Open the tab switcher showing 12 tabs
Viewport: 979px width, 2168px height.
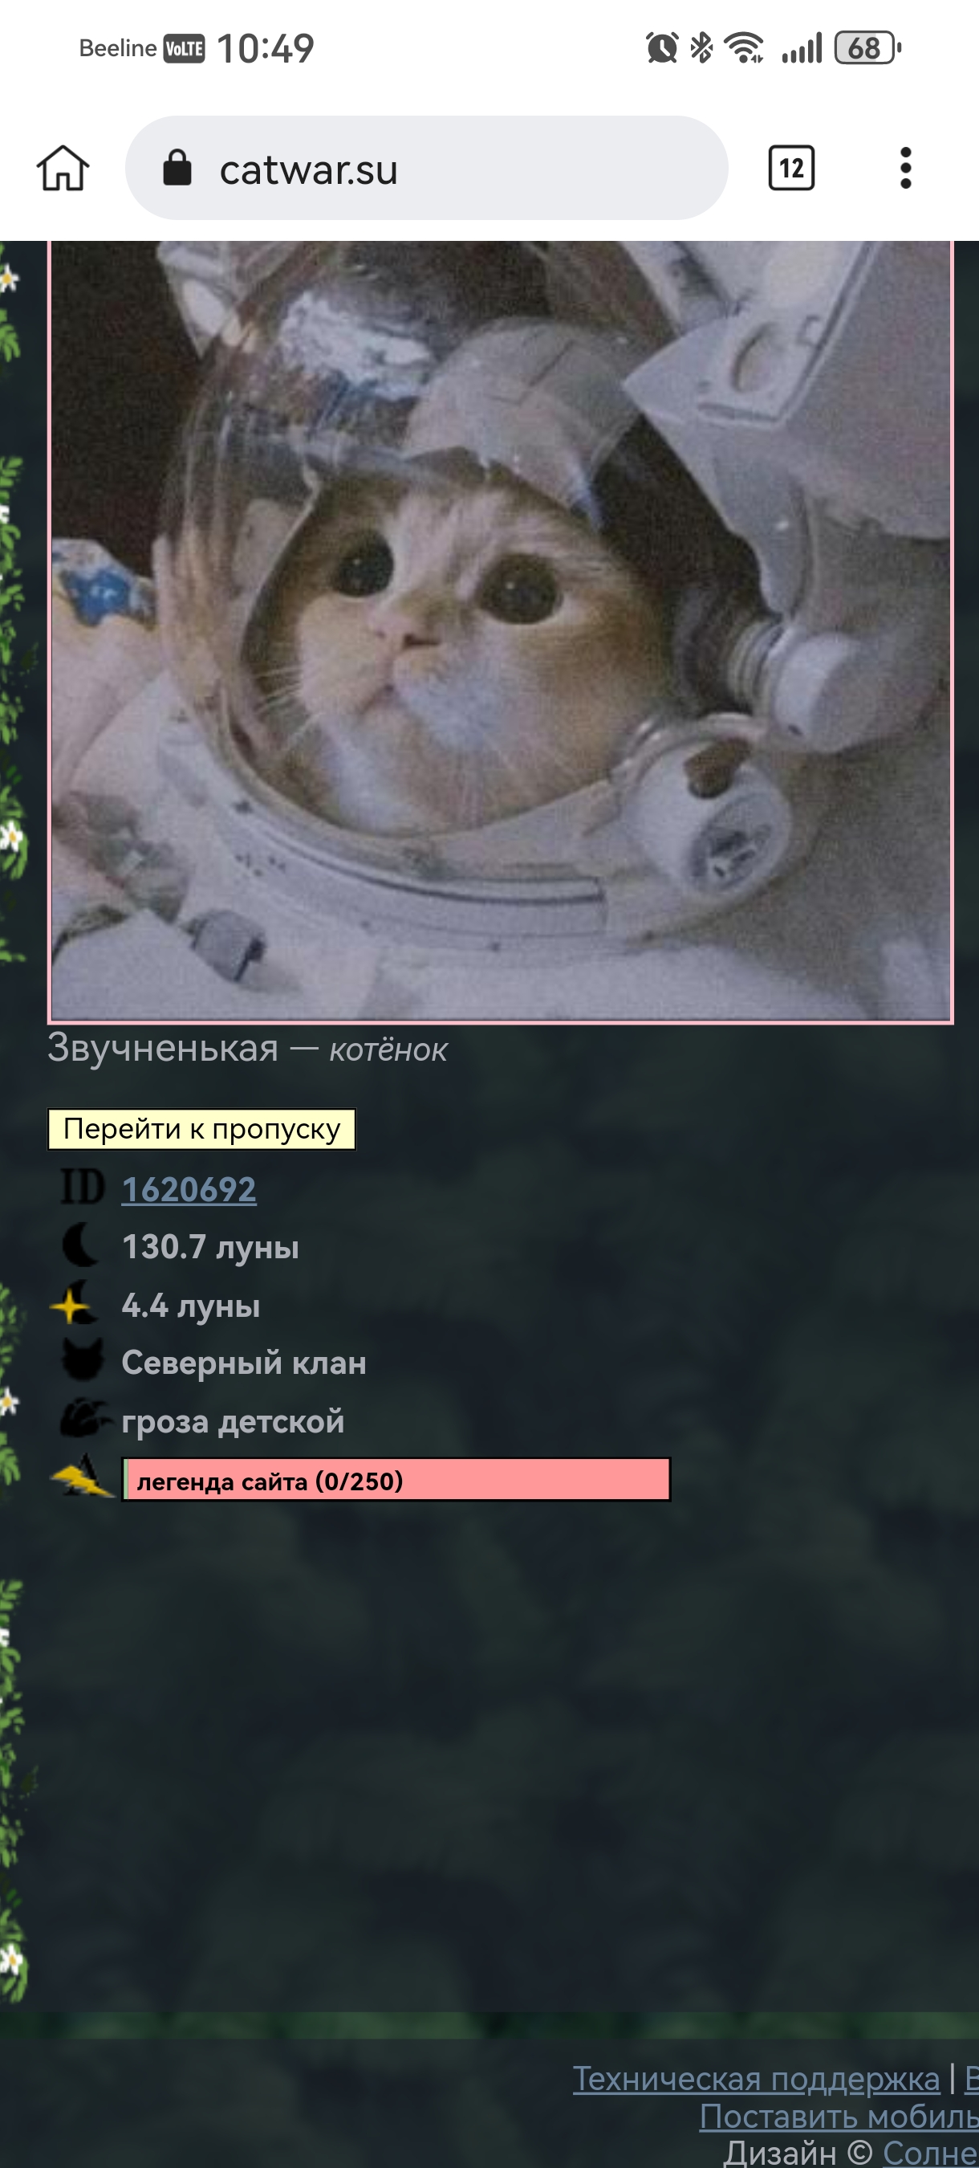click(x=791, y=169)
